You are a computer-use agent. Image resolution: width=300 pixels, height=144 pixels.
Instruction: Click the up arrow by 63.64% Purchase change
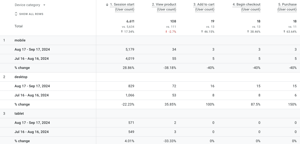(285, 32)
